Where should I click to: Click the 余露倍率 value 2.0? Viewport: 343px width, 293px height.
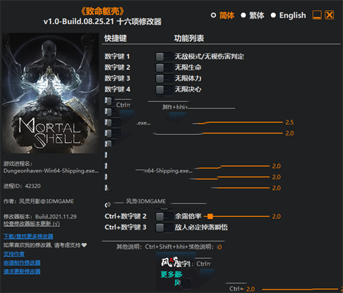[276, 216]
